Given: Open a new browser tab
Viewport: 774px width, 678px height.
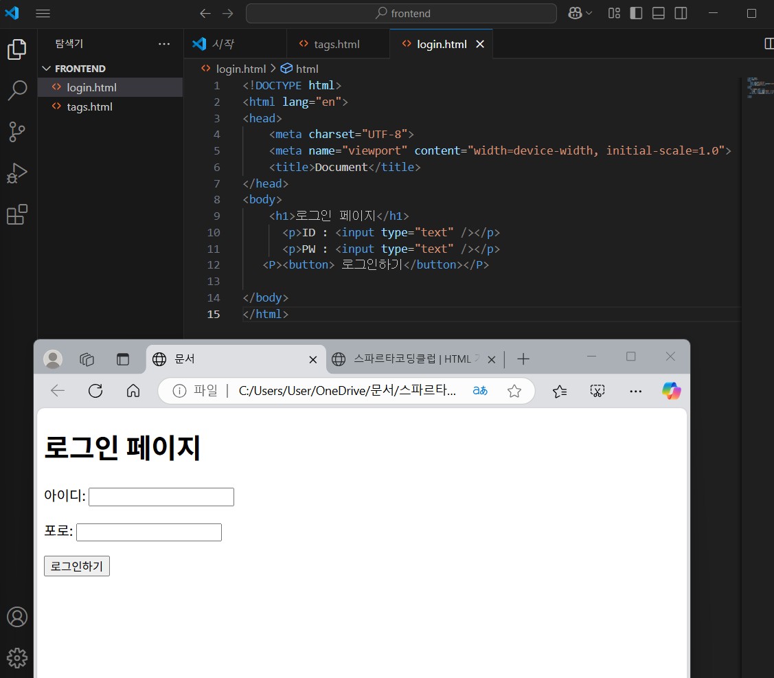Looking at the screenshot, I should click(523, 359).
